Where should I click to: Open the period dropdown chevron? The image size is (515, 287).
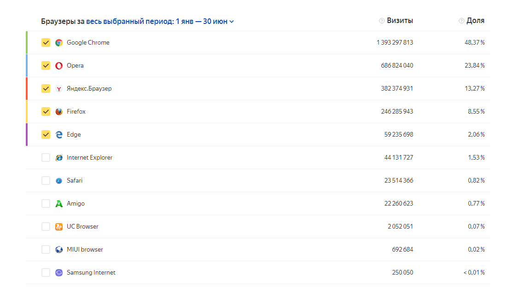232,22
